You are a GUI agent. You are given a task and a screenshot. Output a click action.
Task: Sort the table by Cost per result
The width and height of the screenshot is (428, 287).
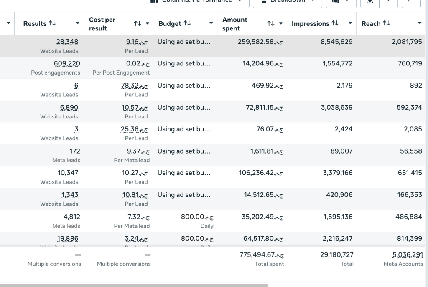click(x=137, y=23)
